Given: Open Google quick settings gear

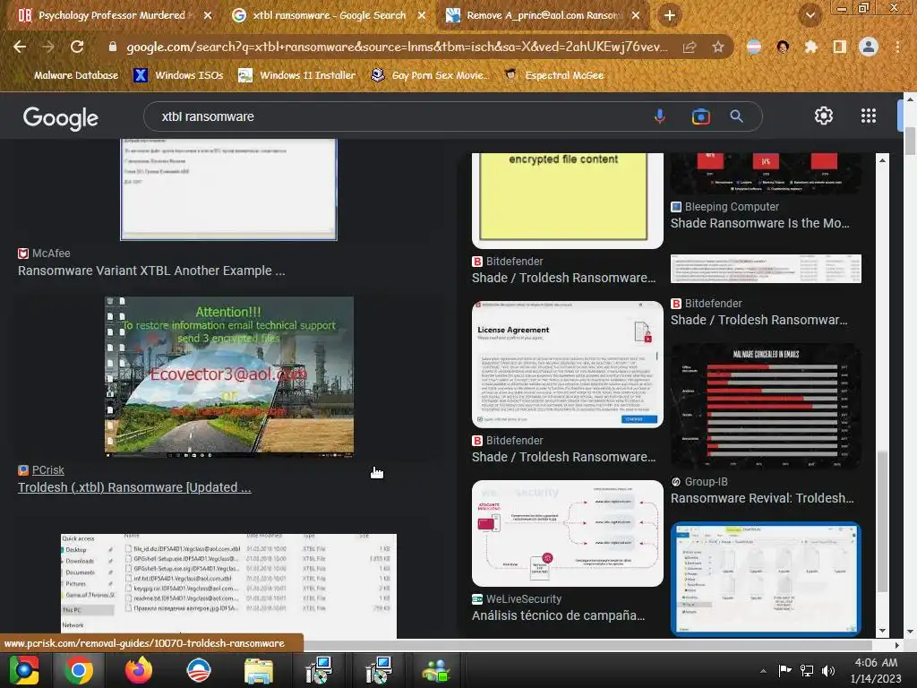Looking at the screenshot, I should [x=824, y=116].
